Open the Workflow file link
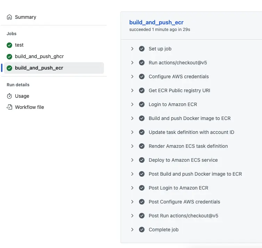The height and width of the screenshot is (248, 262). (x=30, y=107)
